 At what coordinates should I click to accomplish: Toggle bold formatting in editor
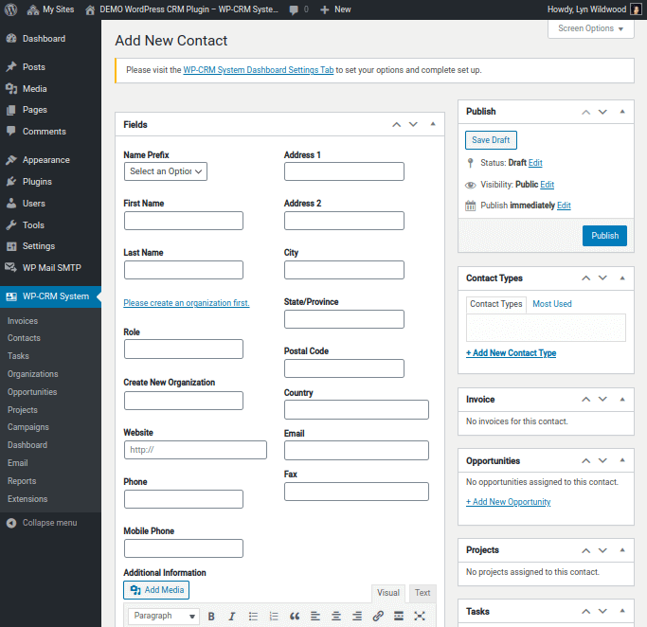coord(211,617)
